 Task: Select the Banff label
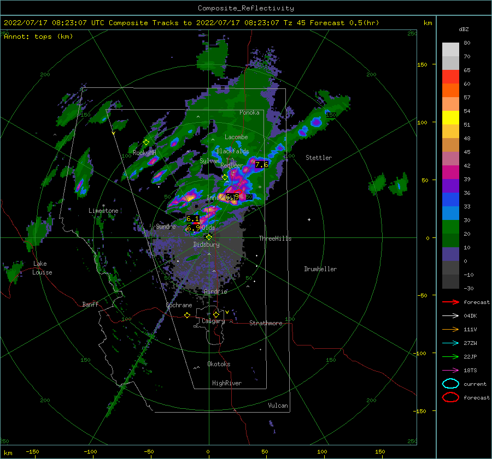90,304
